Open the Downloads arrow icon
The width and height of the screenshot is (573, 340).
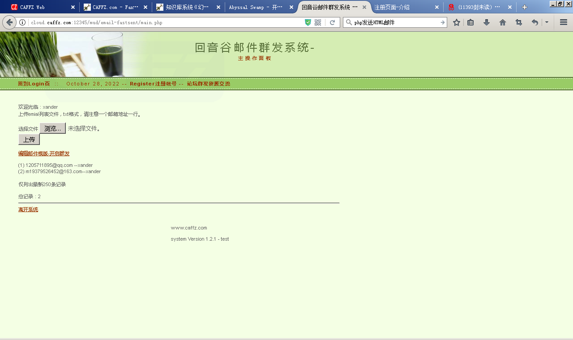pyautogui.click(x=487, y=22)
